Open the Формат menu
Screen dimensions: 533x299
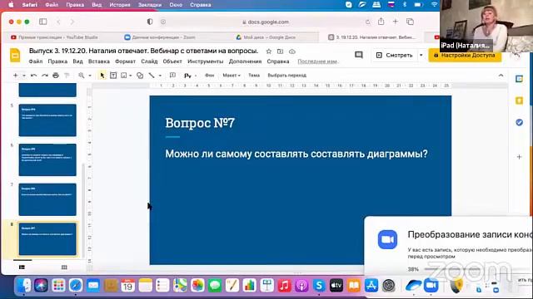point(125,61)
